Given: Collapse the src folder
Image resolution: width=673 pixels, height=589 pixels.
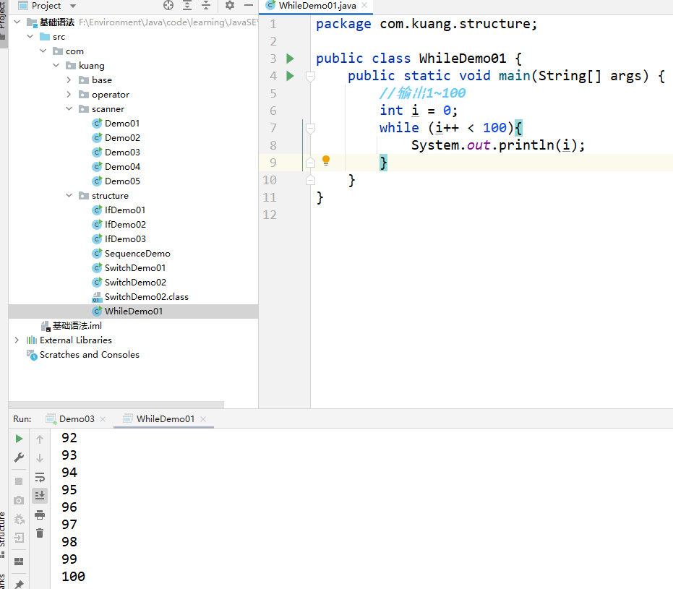Looking at the screenshot, I should (30, 36).
